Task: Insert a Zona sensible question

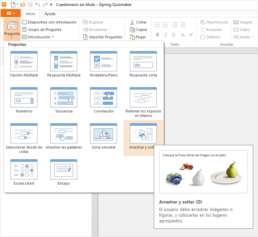Action: 104,136
